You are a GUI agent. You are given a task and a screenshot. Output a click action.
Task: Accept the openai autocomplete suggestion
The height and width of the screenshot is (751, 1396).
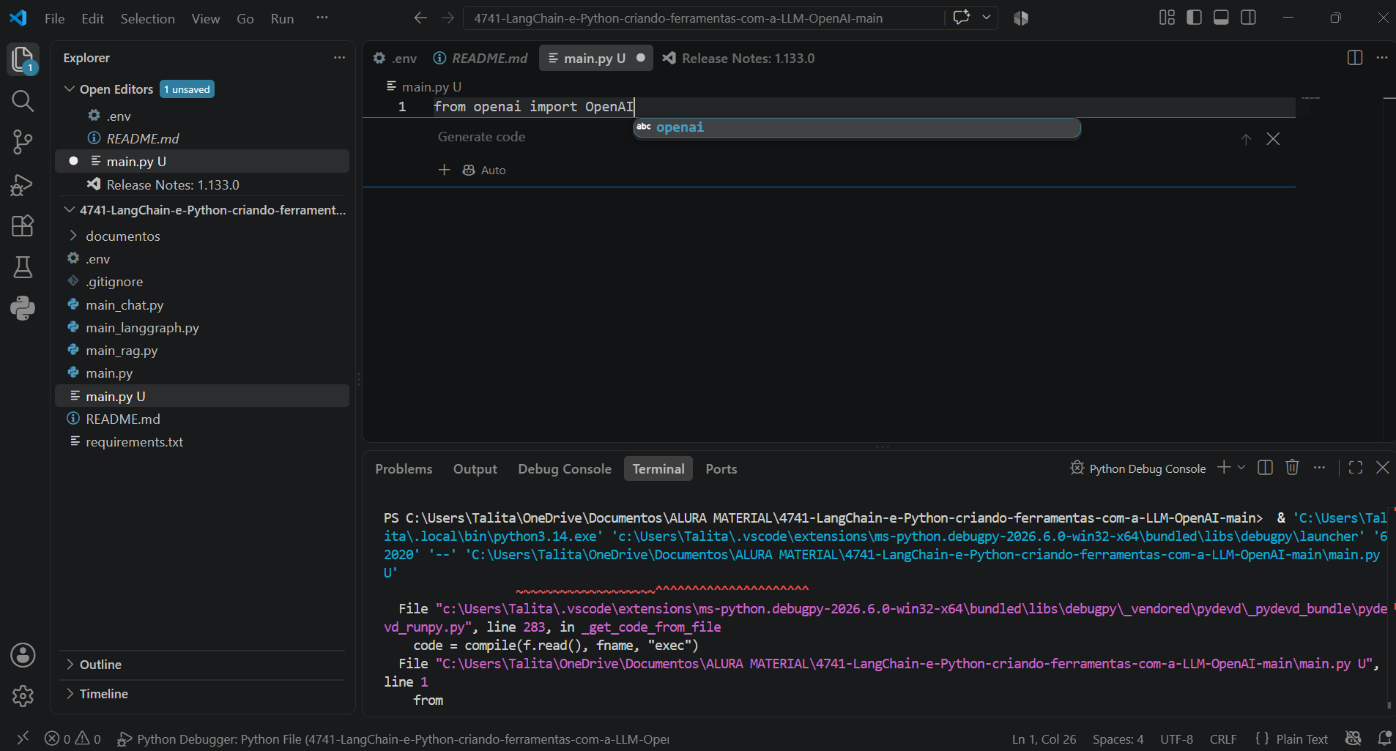(857, 127)
